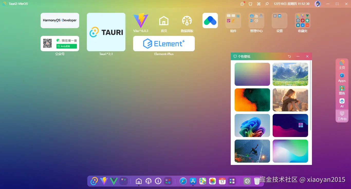Click the Calendar icon in dock
Image resolution: width=351 pixels, height=189 pixels.
(222, 181)
